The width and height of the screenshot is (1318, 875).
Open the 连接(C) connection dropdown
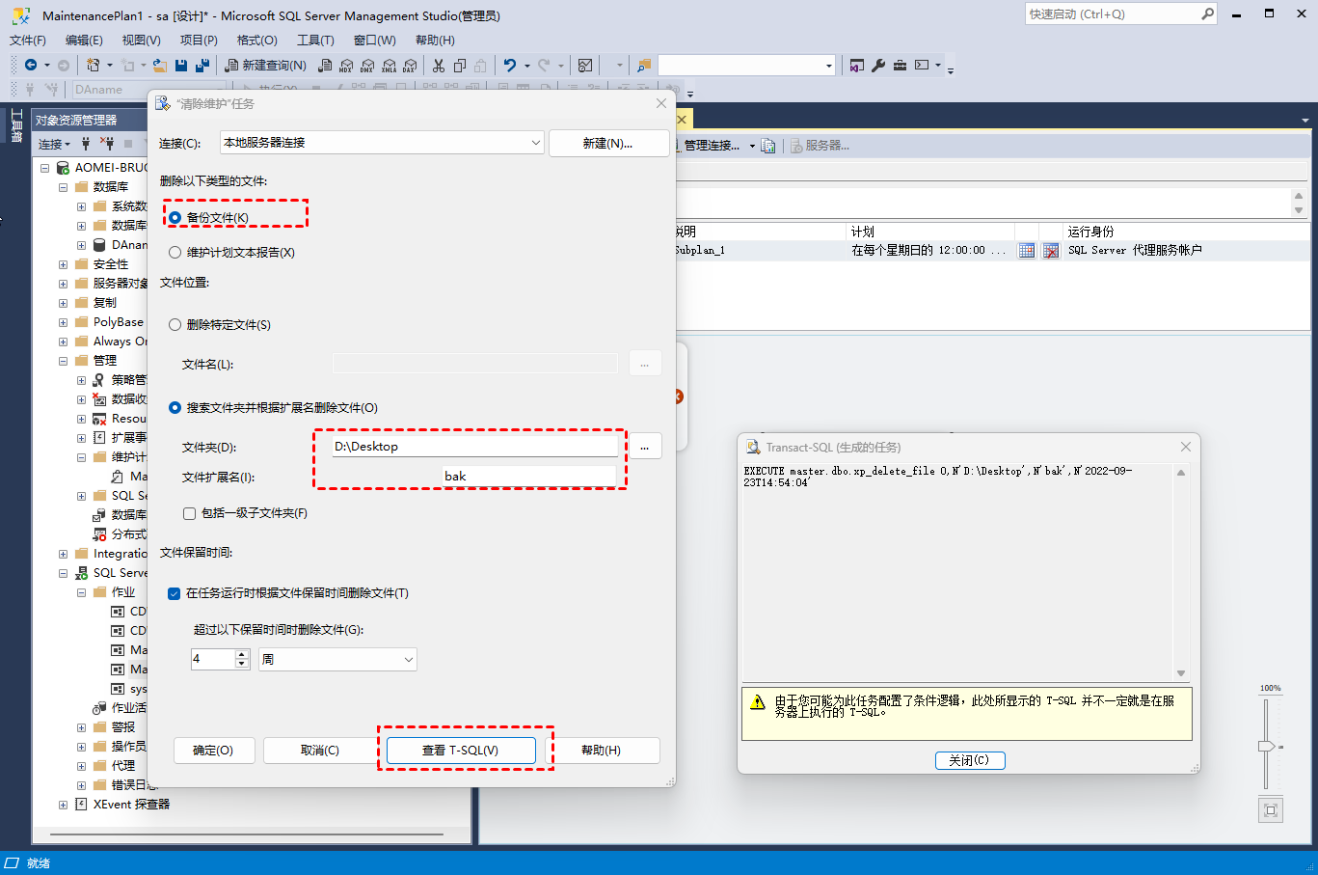(536, 143)
